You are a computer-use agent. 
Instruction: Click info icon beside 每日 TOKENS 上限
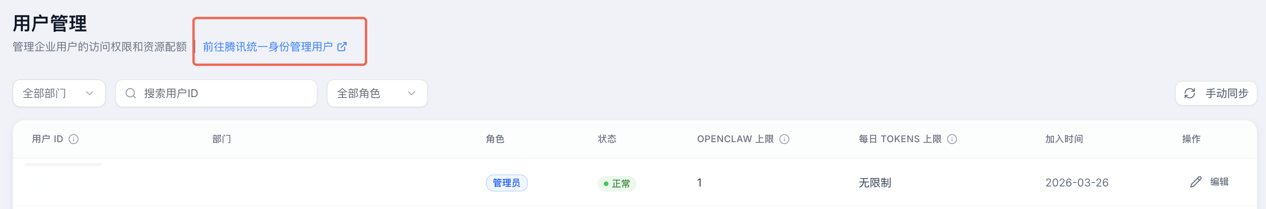point(952,139)
